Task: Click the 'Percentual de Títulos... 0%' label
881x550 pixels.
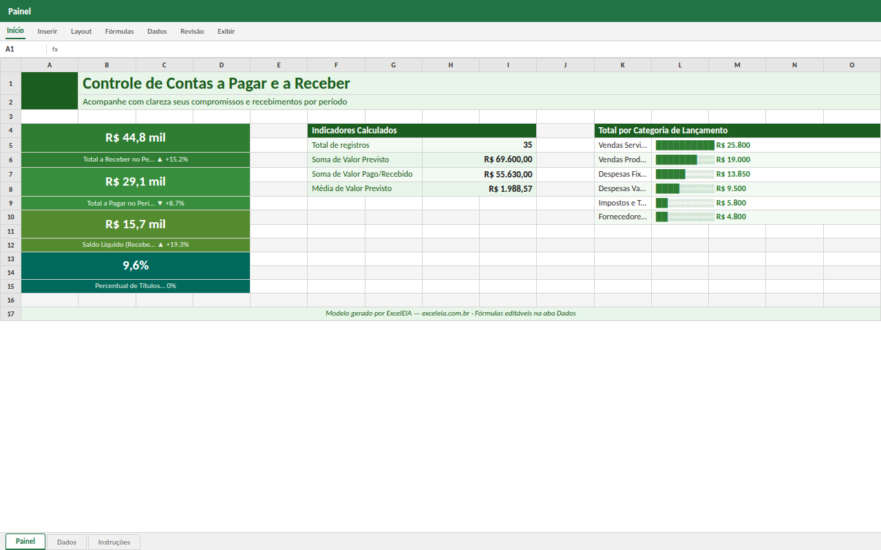Action: 136,286
